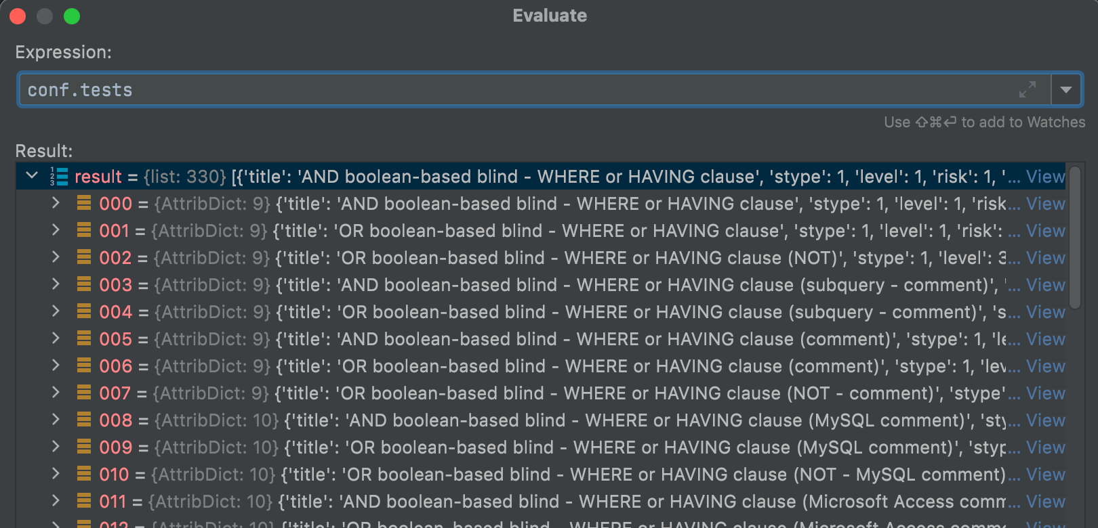1098x528 pixels.
Task: Click the dict icon for item 001
Action: click(84, 230)
